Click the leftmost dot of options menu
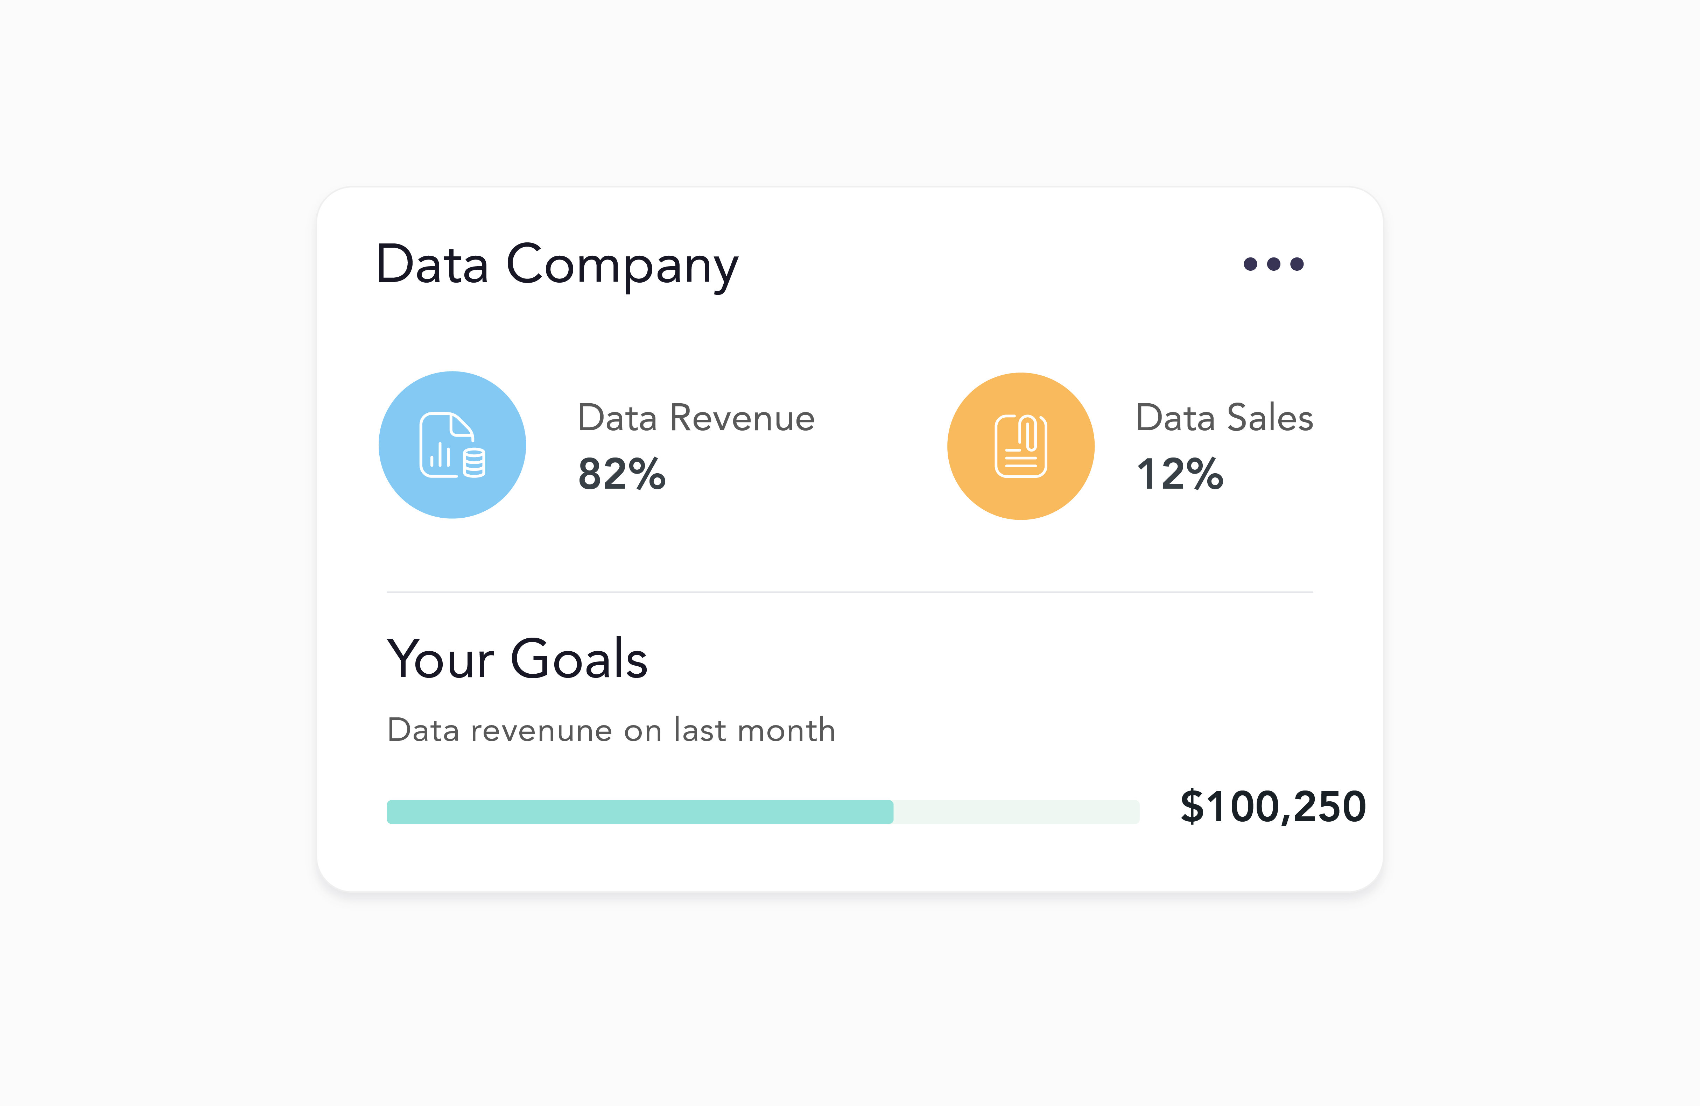 (x=1250, y=264)
